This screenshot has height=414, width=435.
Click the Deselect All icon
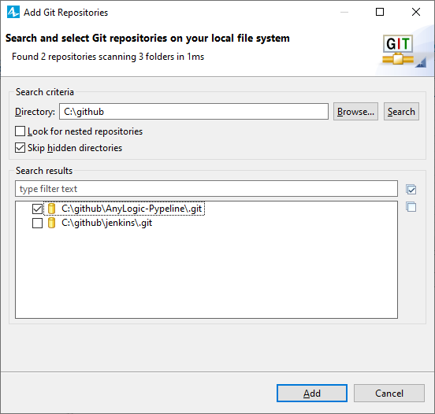[411, 207]
